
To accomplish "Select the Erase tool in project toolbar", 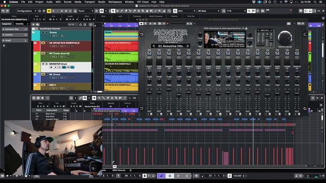I will point(126,11).
